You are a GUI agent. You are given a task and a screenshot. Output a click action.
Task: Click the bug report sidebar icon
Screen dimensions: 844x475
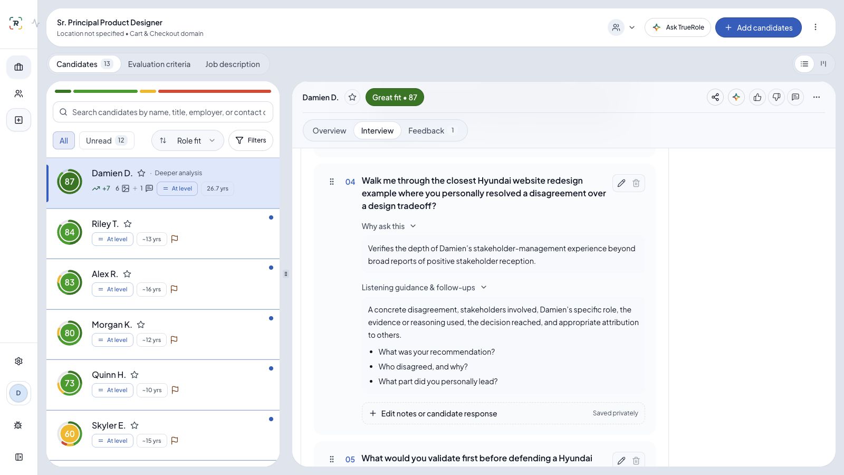pyautogui.click(x=18, y=425)
